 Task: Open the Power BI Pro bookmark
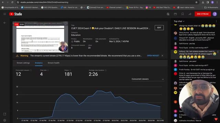tap(135, 8)
